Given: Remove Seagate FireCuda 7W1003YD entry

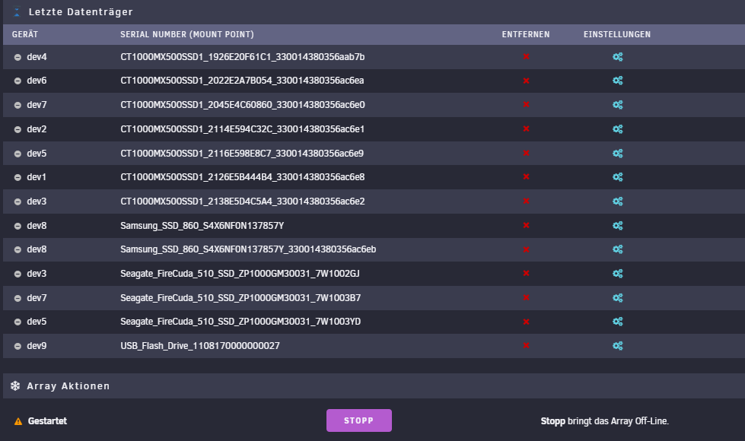Looking at the screenshot, I should 526,322.
